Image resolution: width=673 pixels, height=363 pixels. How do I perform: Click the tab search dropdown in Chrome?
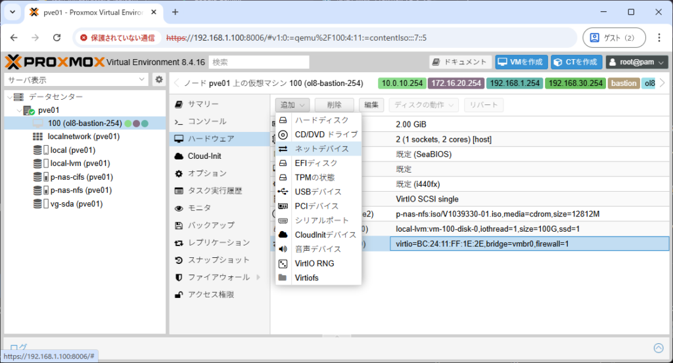(x=12, y=12)
